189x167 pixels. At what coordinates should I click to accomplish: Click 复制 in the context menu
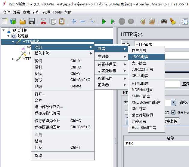click(x=63, y=67)
